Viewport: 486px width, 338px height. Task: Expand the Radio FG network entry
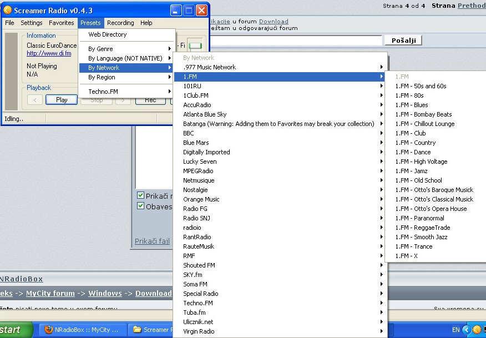coord(279,209)
